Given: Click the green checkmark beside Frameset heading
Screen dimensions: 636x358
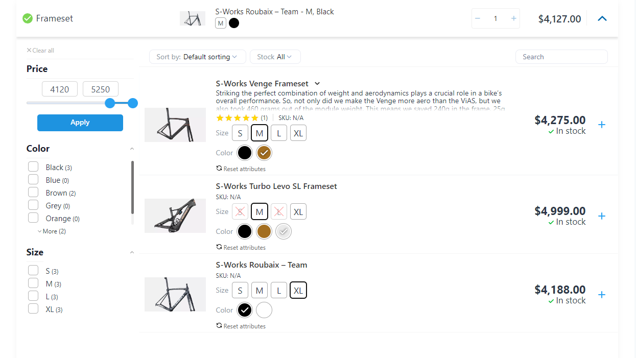Looking at the screenshot, I should coord(27,18).
